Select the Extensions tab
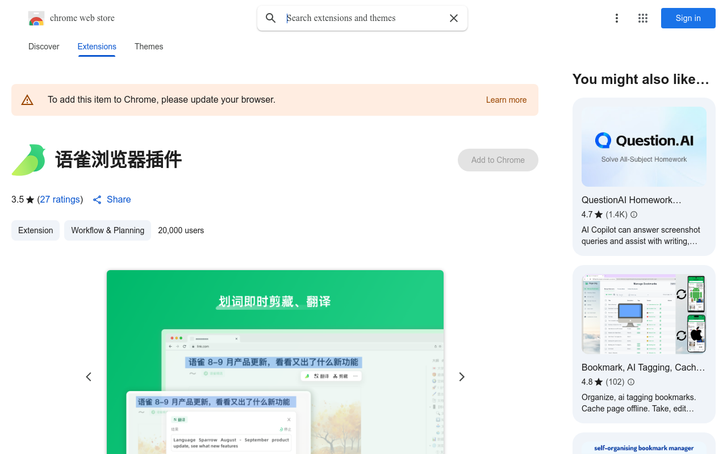The width and height of the screenshot is (727, 454). 97,47
